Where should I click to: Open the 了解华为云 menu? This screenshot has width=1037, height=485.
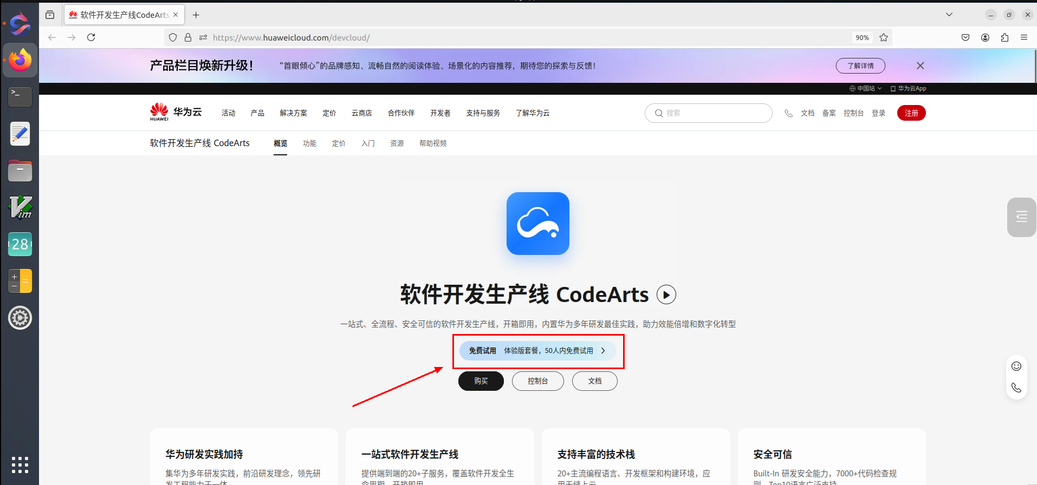[x=533, y=113]
